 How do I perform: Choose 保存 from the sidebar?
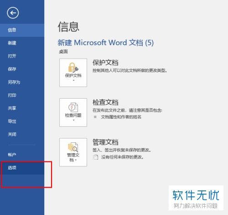coord(22,69)
